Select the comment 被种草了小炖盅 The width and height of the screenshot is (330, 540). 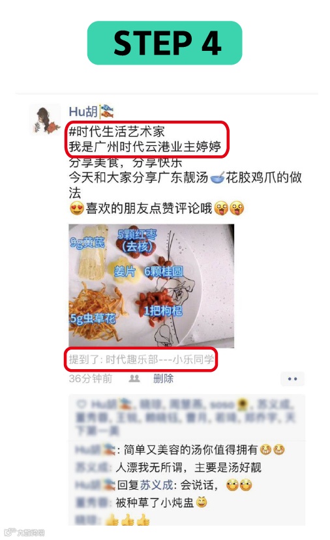tap(155, 502)
